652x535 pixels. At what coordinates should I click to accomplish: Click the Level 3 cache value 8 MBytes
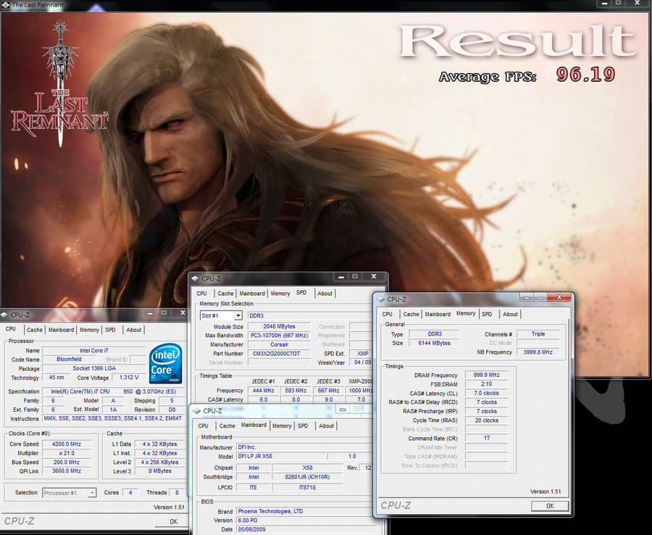click(x=159, y=471)
